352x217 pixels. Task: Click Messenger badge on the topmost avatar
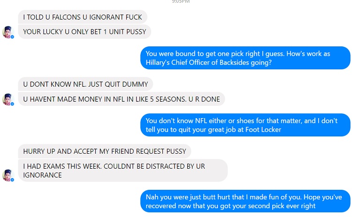(x=12, y=37)
